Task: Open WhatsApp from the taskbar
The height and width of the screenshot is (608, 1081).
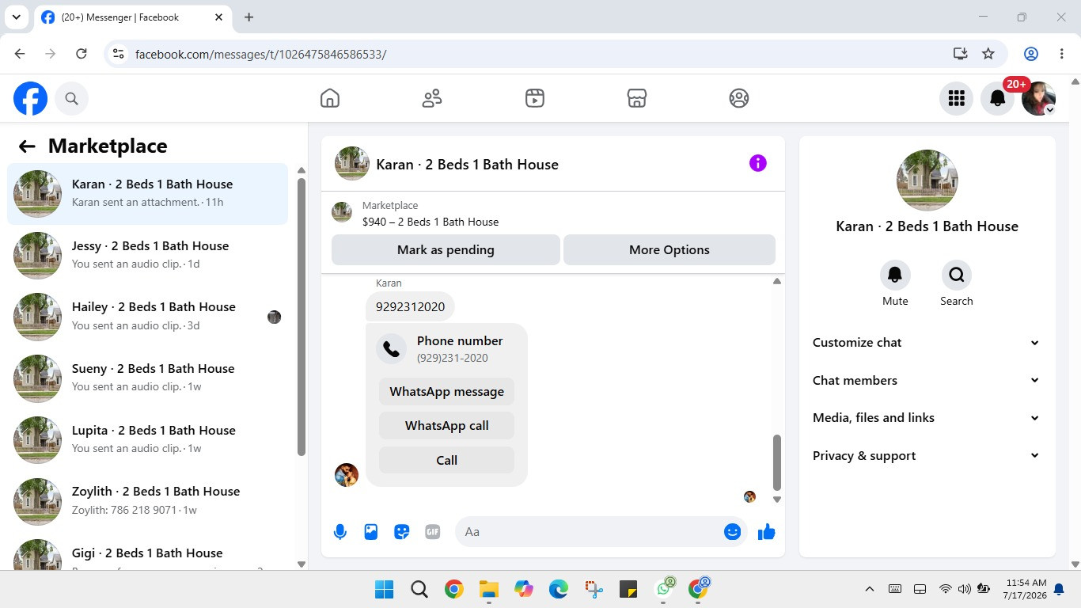Action: [x=664, y=589]
